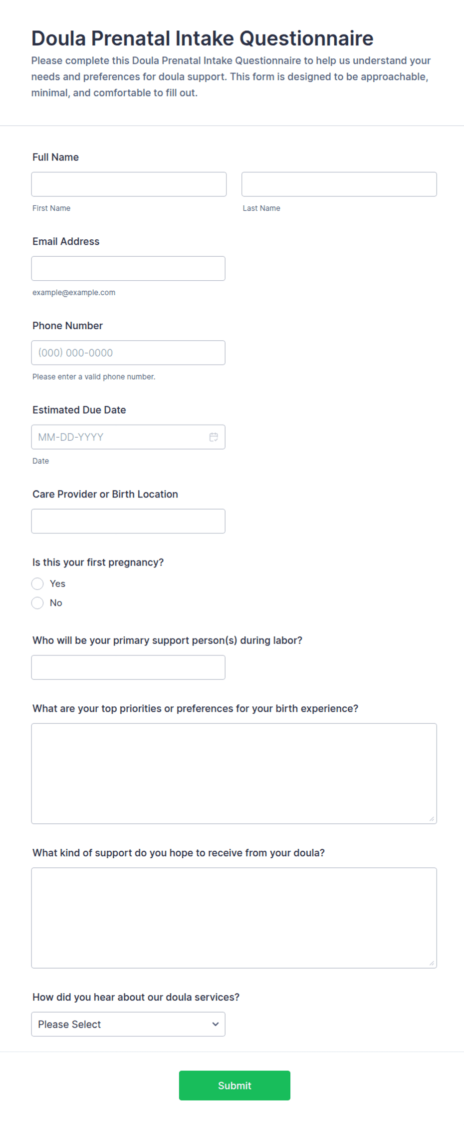Select No for first pregnancy
The image size is (464, 1125).
37,603
